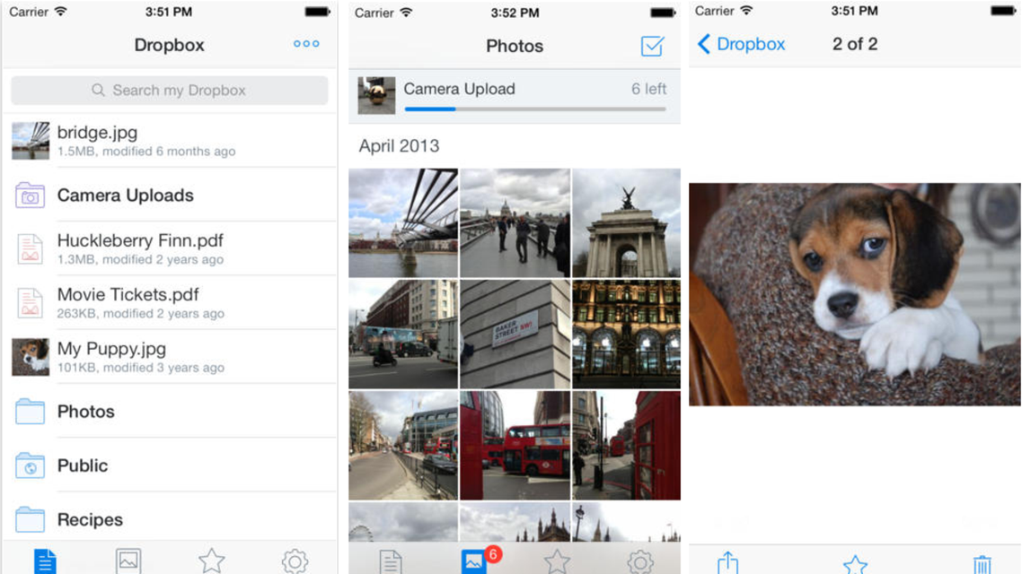
Task: Click 'Camera Uploads' folder name
Action: tap(125, 196)
